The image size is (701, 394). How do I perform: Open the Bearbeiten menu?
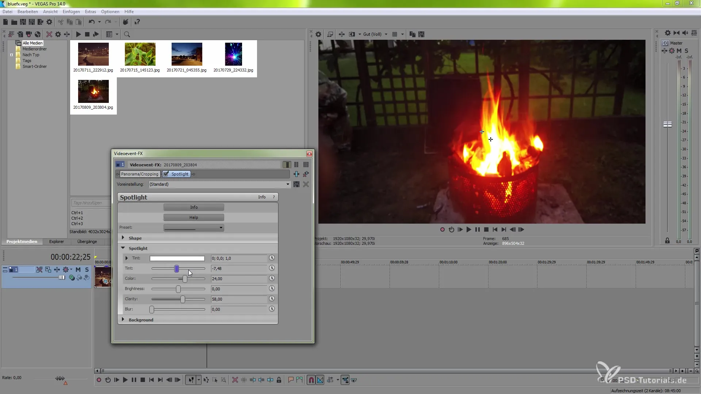click(x=27, y=12)
